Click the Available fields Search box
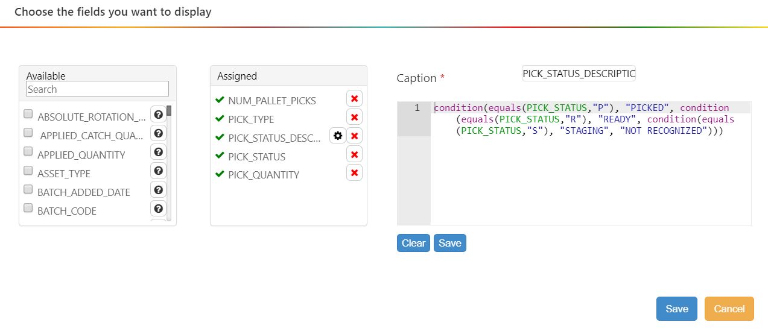Viewport: 768px width, 331px height. 97,89
